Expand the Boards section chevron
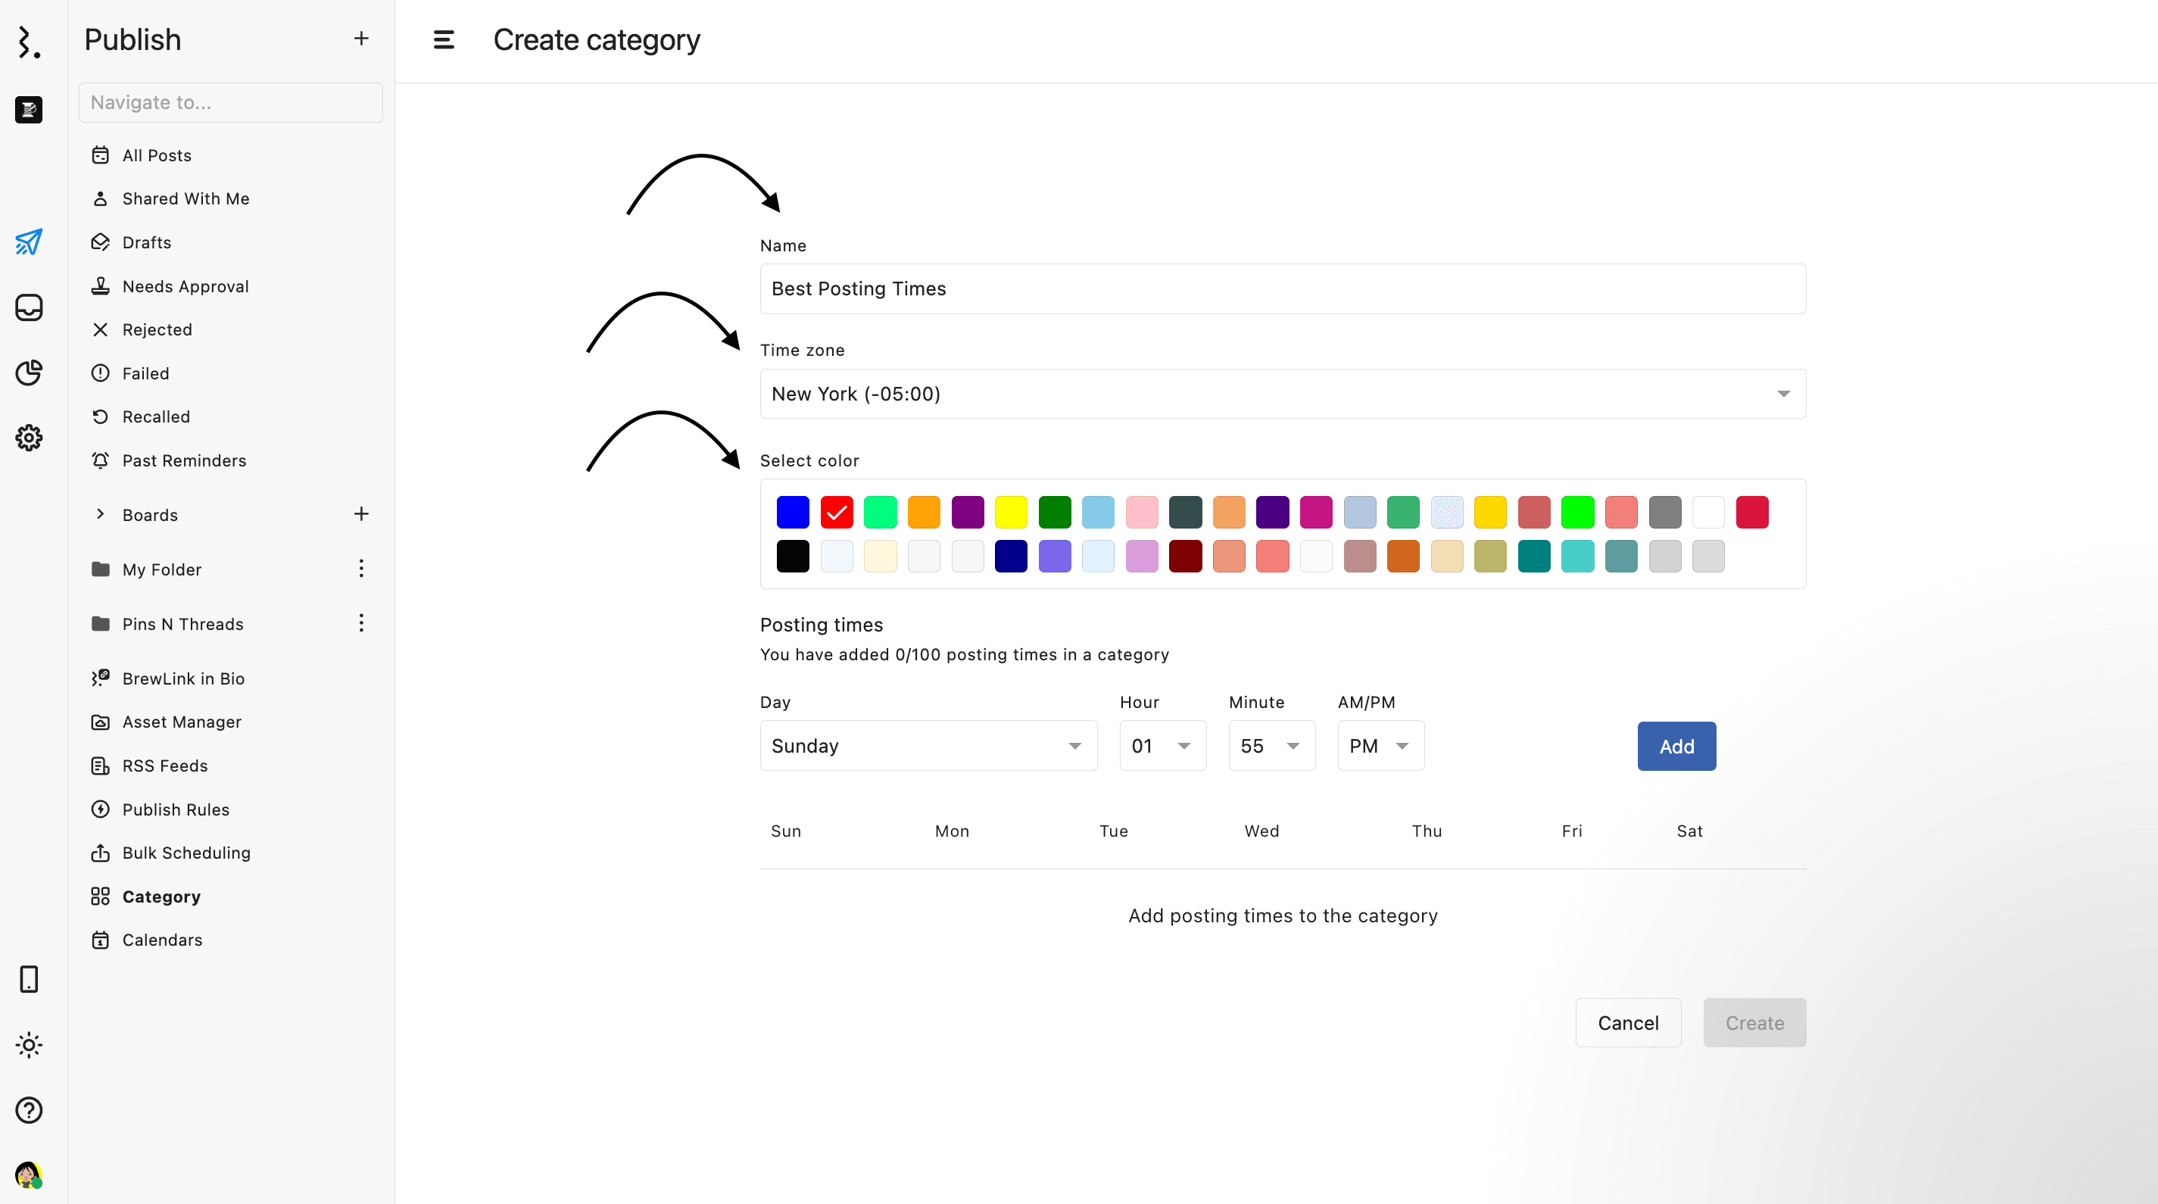 101,513
